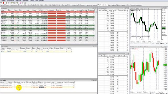Select the LKOH-9.14 quotes row
Image resolution: width=168 pixels, height=94 pixels.
coord(48,41)
